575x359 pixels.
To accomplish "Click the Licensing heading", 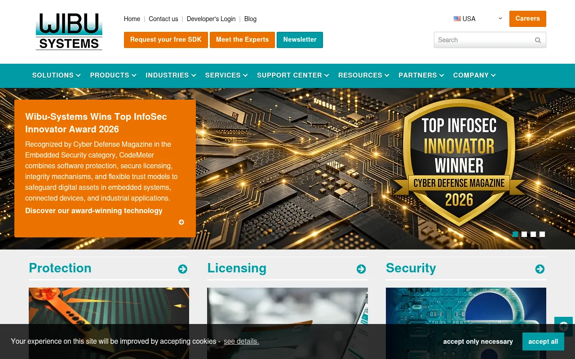I will tap(237, 268).
